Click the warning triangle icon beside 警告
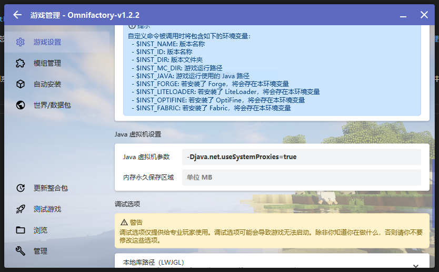 click(124, 222)
